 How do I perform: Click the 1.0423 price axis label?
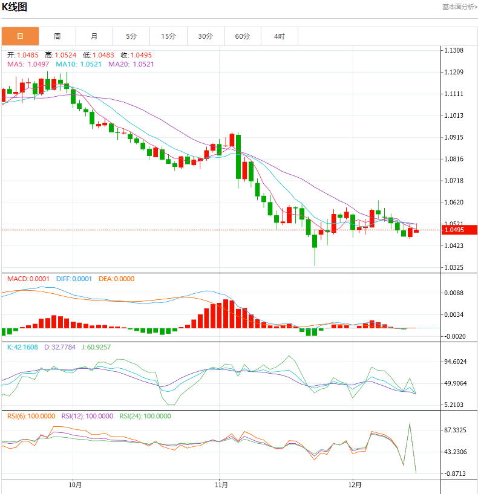(x=454, y=245)
